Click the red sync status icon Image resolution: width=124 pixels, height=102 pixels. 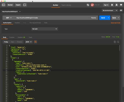point(92,5)
